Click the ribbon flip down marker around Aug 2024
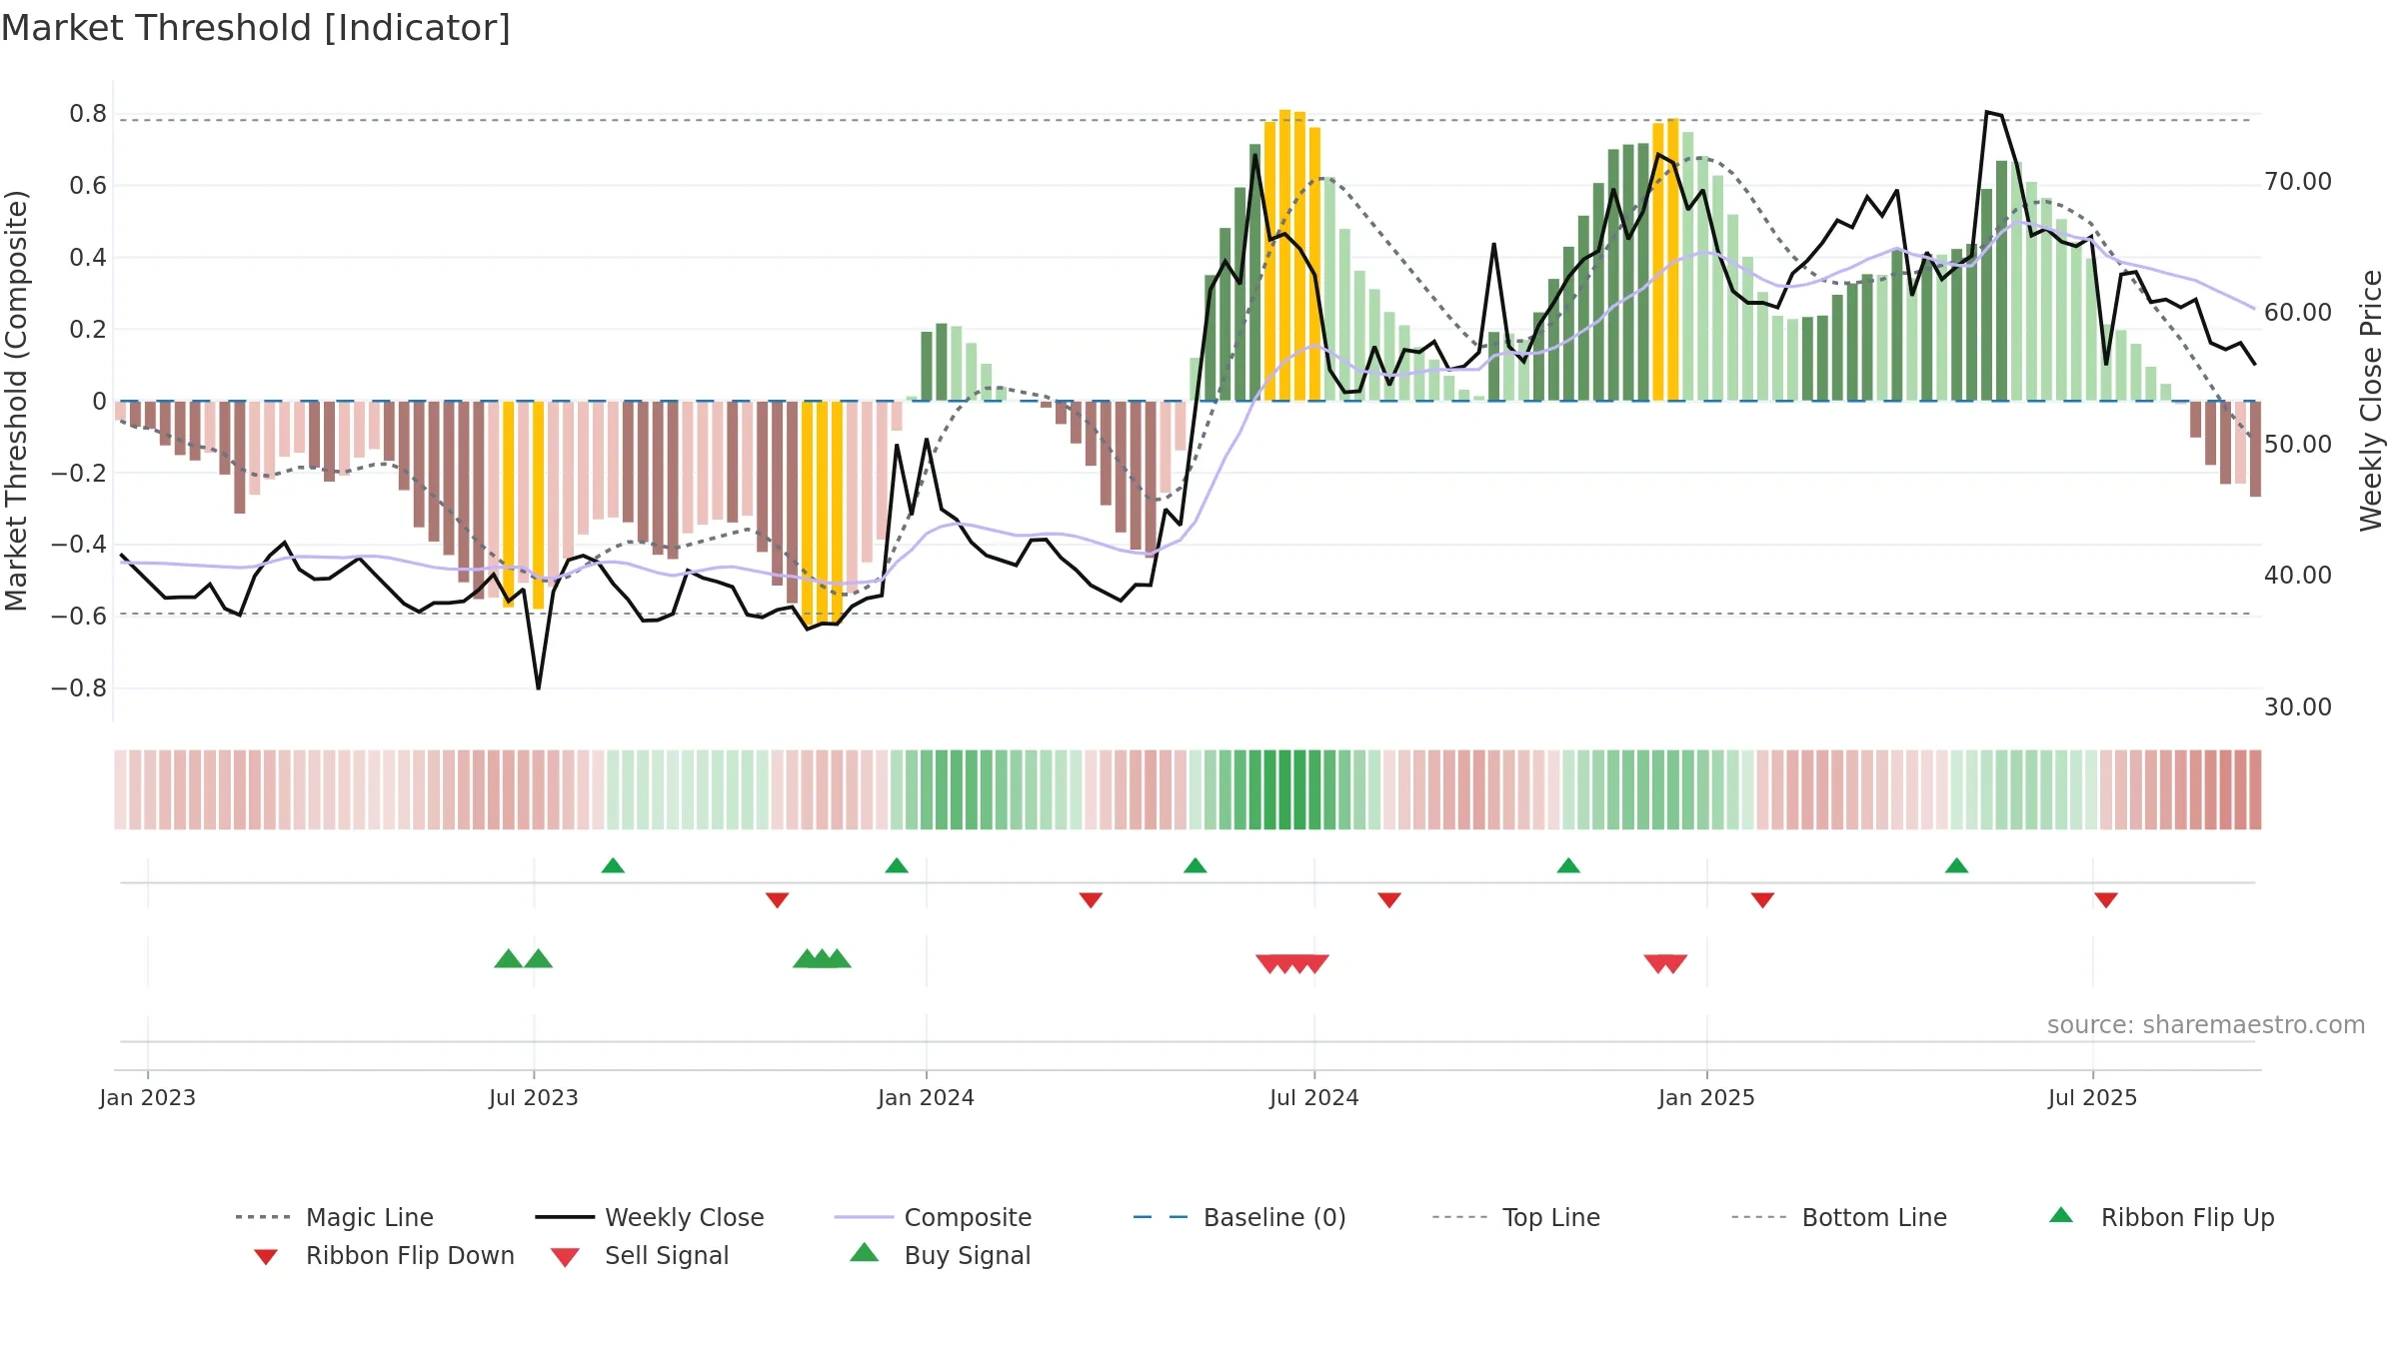 (1388, 900)
